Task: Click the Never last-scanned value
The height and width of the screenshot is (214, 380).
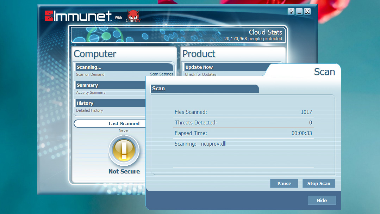Action: click(x=124, y=130)
